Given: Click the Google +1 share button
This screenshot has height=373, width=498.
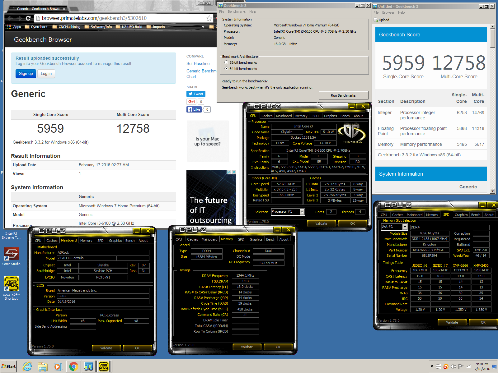Looking at the screenshot, I should coord(191,102).
